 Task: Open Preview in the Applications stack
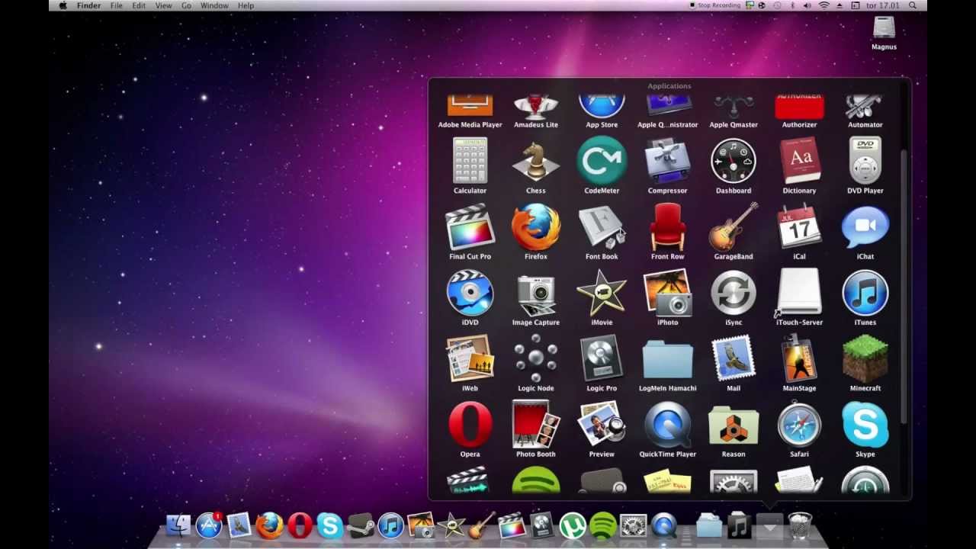602,425
